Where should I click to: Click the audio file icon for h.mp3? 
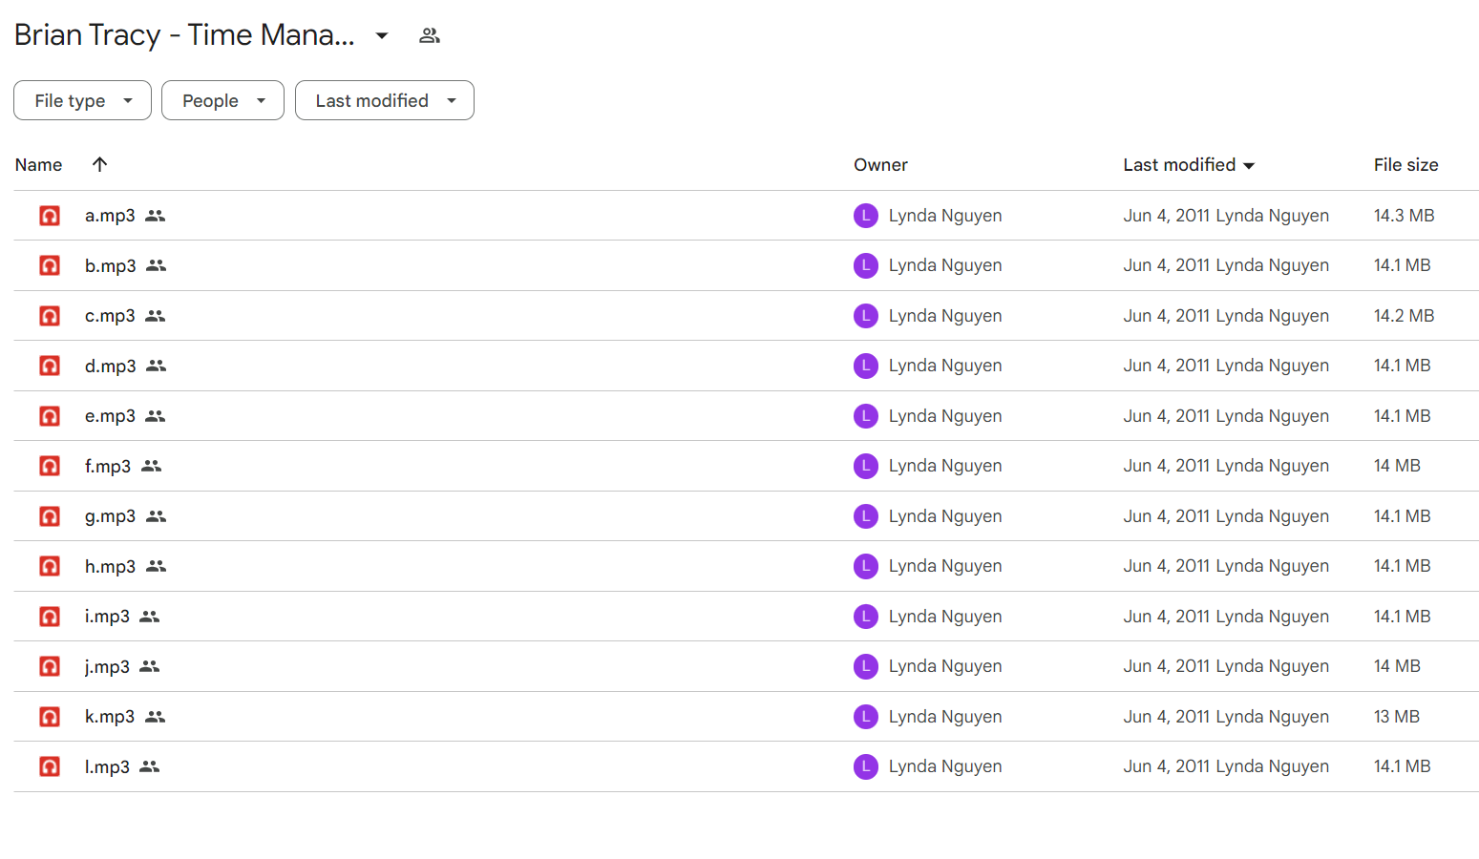(x=50, y=566)
